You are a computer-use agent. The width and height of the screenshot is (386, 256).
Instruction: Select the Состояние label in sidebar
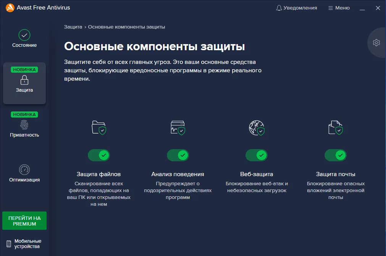pyautogui.click(x=24, y=45)
